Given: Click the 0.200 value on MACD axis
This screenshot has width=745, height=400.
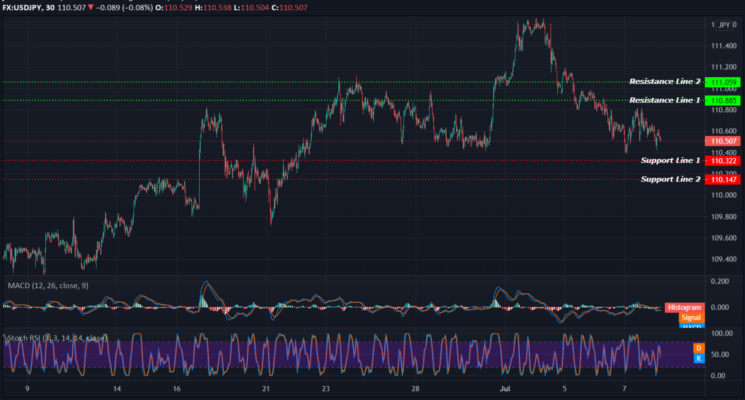Looking at the screenshot, I should tap(720, 281).
